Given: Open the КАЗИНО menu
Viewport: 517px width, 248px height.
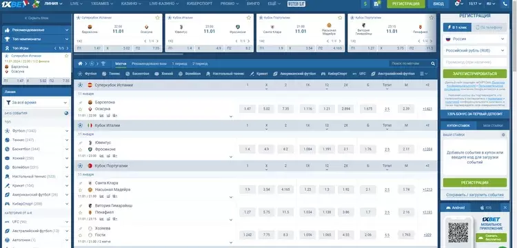Looking at the screenshot, I should [x=131, y=3].
